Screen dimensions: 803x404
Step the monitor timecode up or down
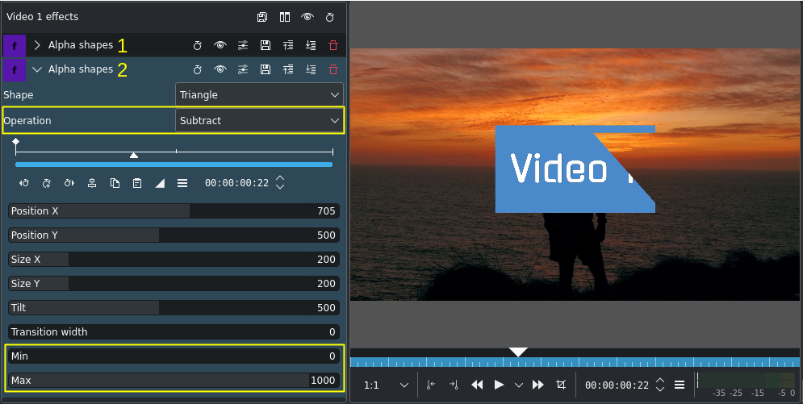point(660,385)
